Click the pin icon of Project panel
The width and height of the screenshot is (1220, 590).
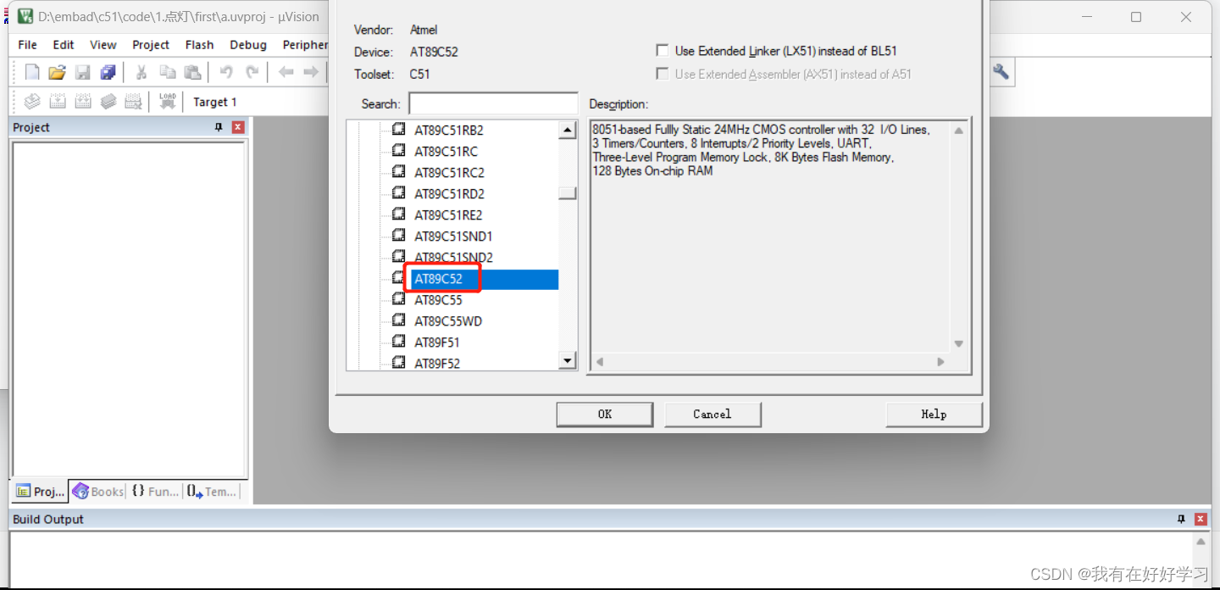tap(219, 127)
